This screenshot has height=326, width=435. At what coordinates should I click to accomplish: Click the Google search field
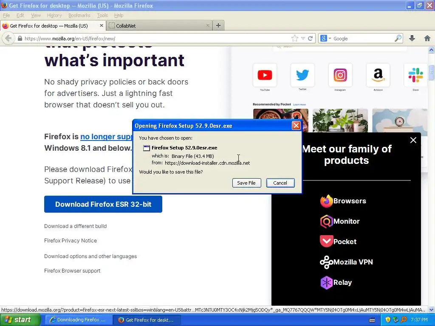[363, 39]
